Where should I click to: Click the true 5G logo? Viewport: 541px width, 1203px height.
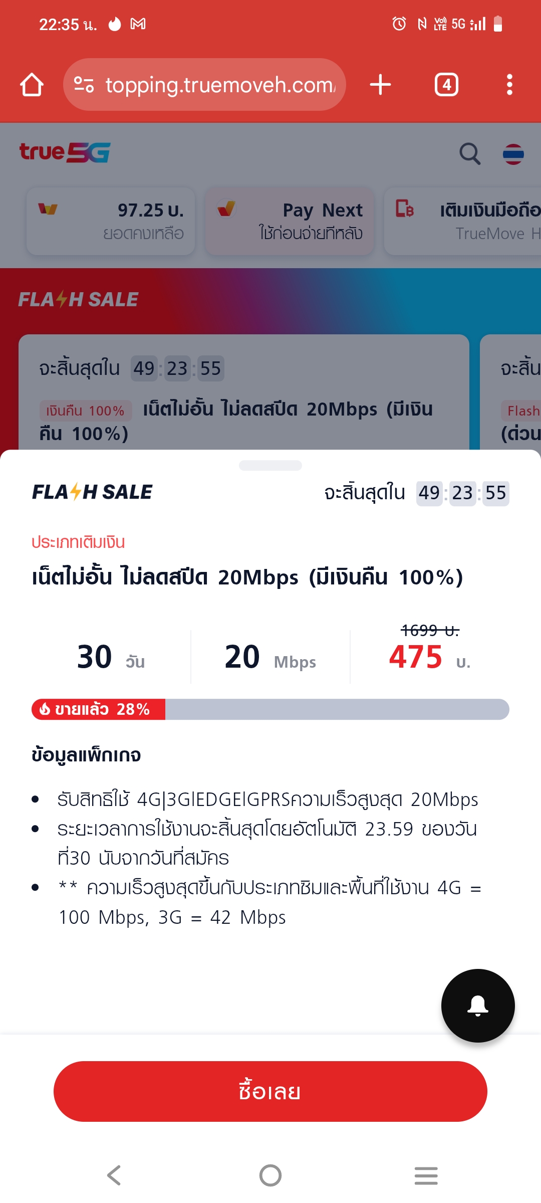point(65,152)
